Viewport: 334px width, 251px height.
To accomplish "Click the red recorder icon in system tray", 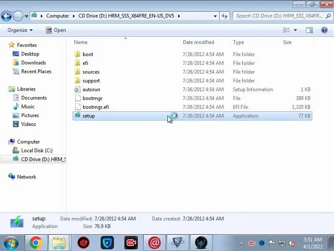I will point(252,243).
